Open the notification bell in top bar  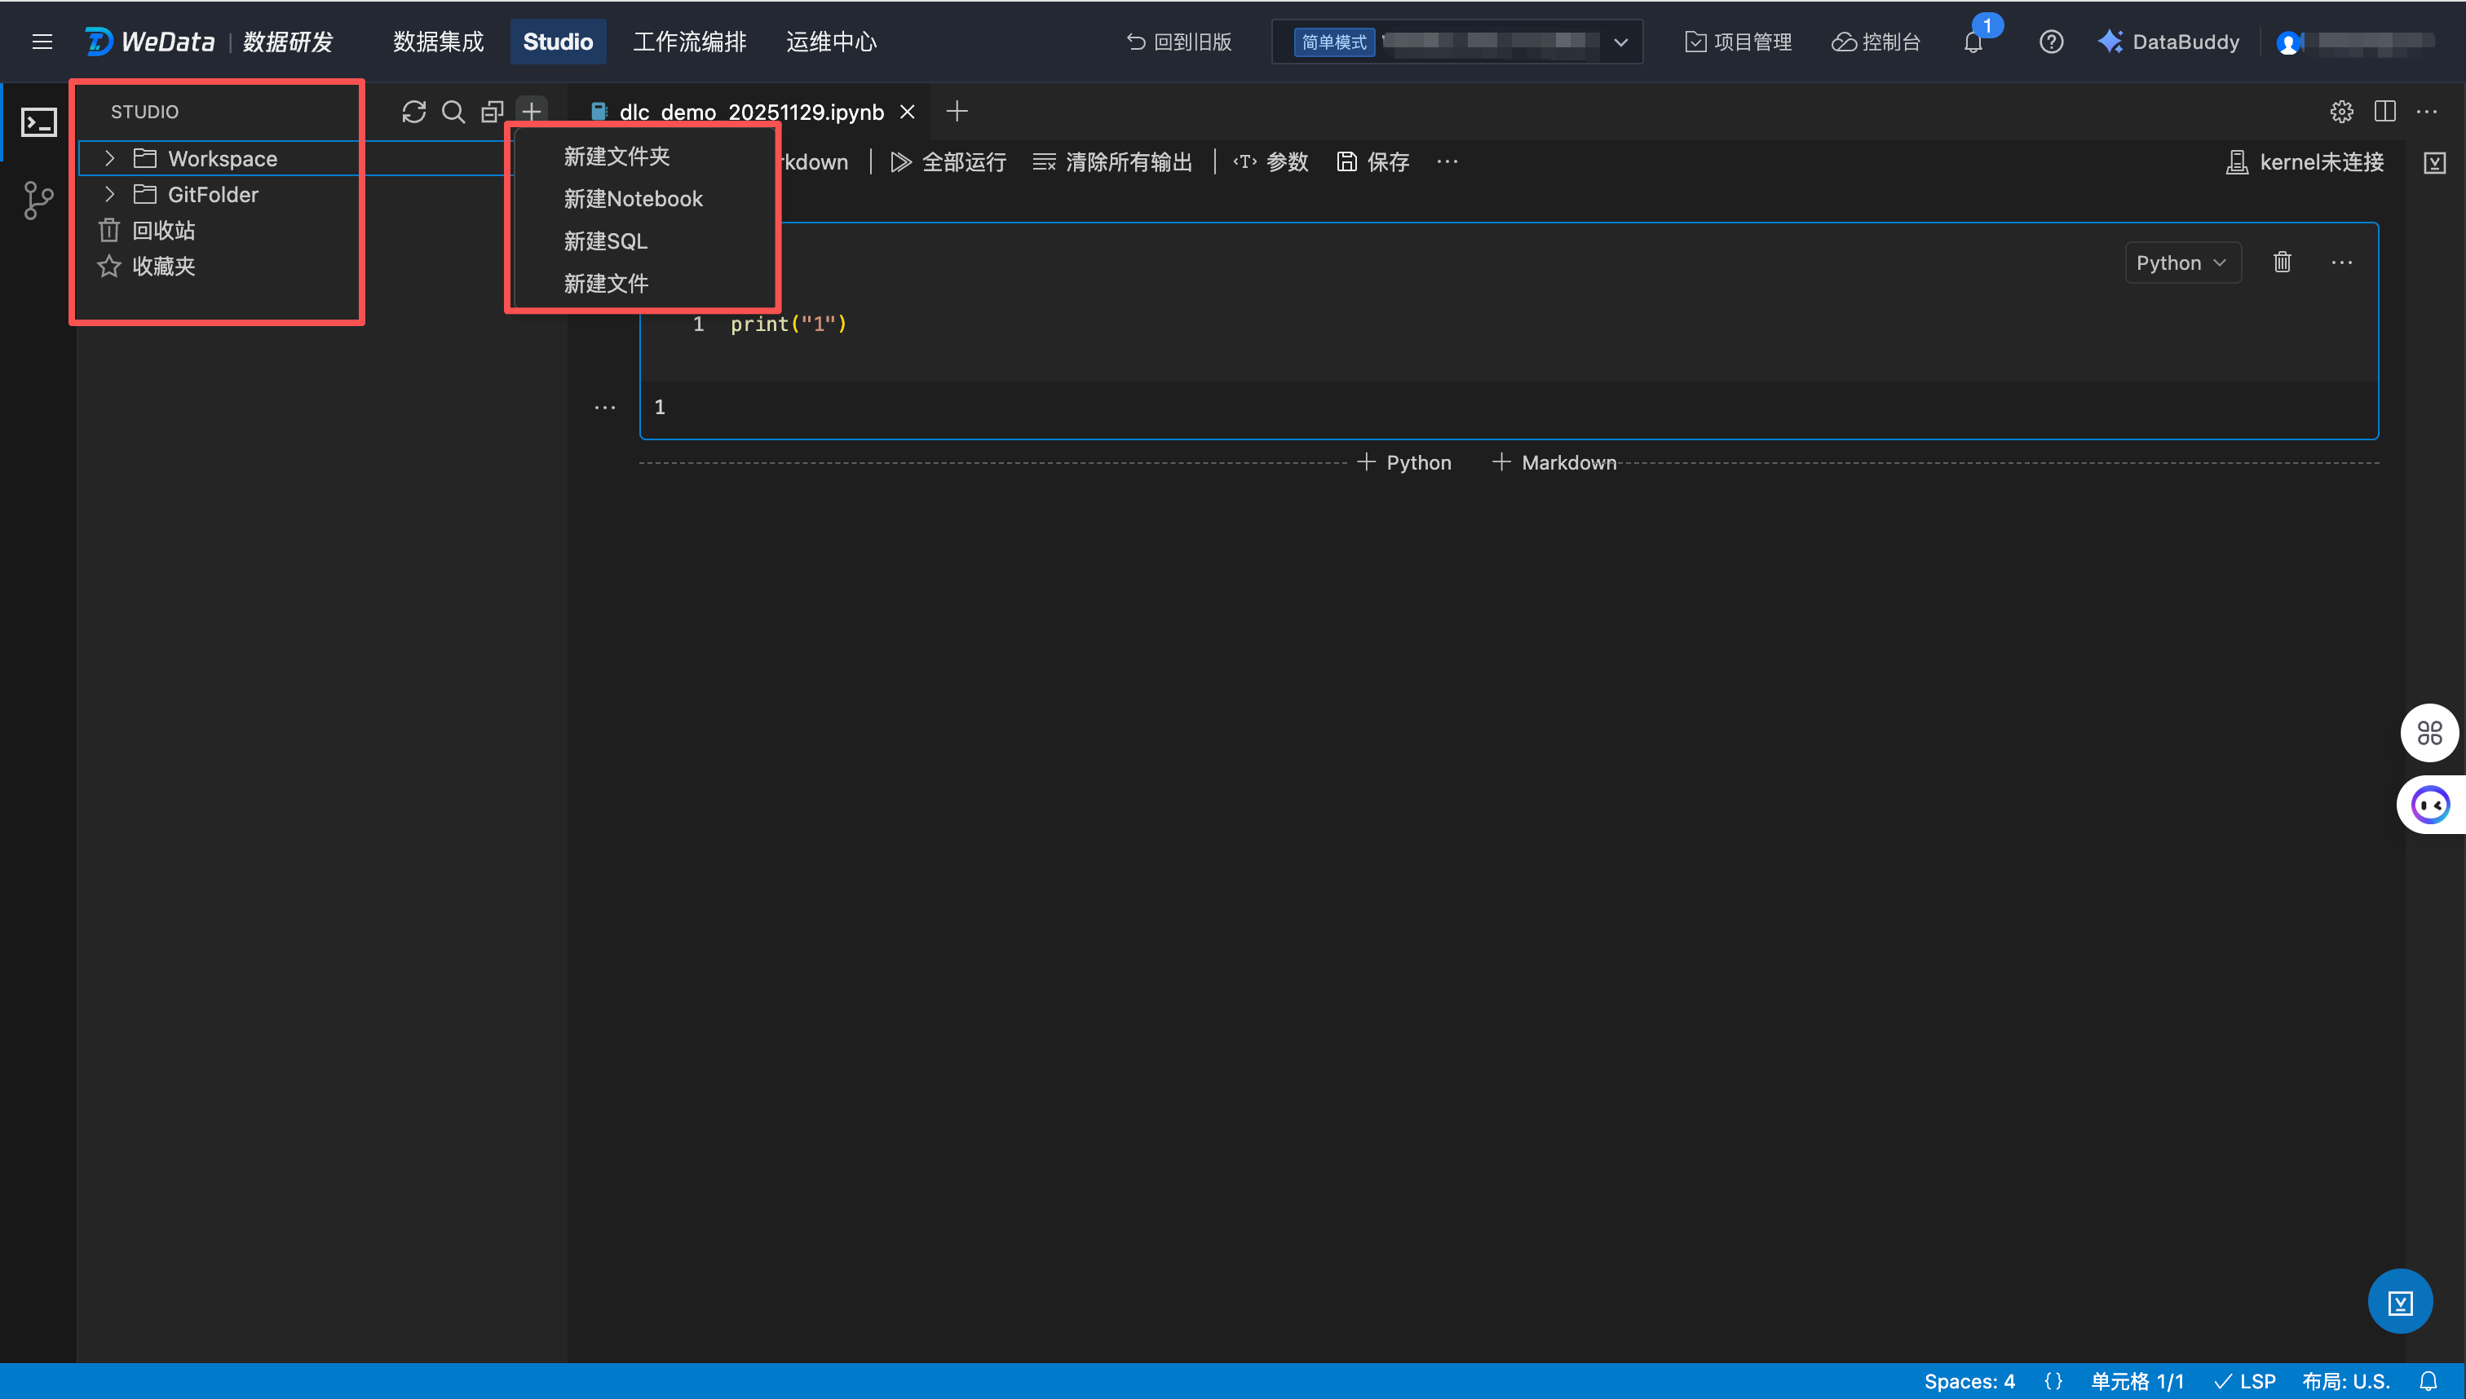[x=1973, y=42]
